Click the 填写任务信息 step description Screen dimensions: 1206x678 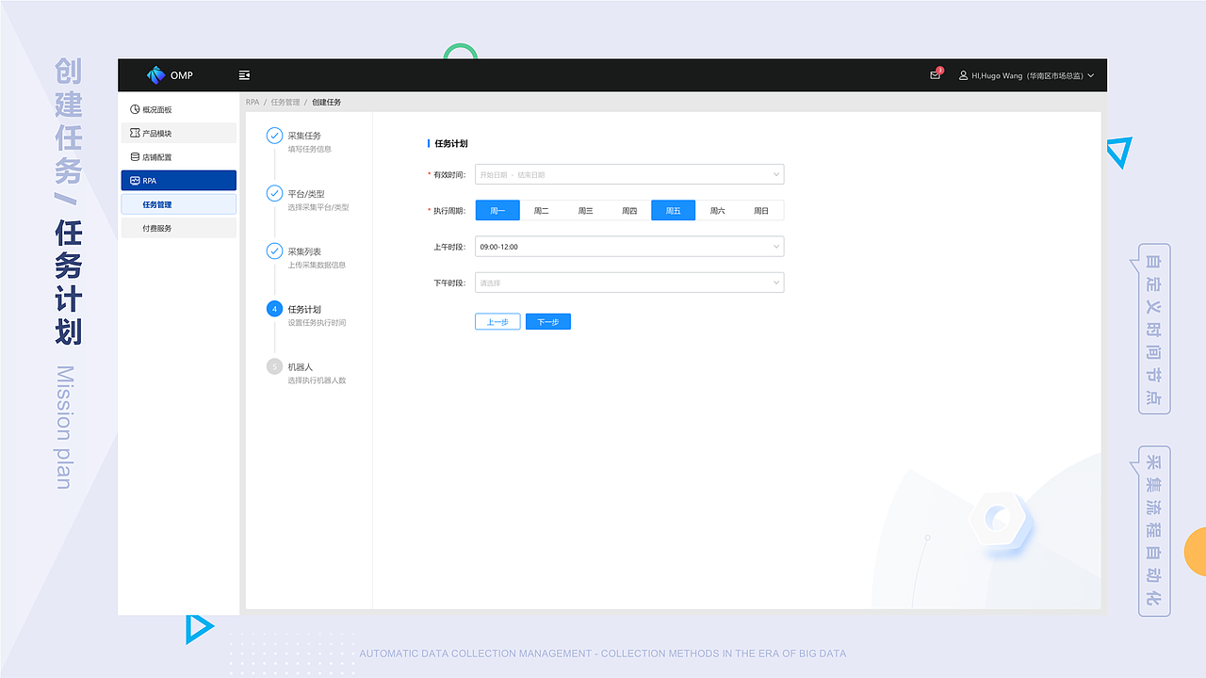click(310, 149)
